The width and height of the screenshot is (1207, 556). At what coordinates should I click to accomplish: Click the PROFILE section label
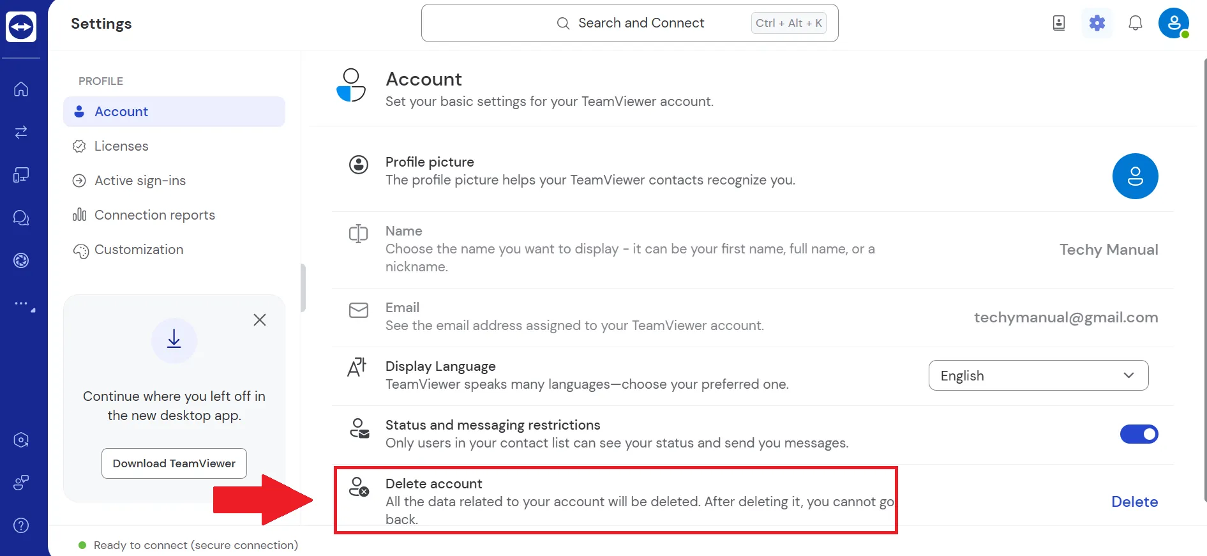click(101, 81)
